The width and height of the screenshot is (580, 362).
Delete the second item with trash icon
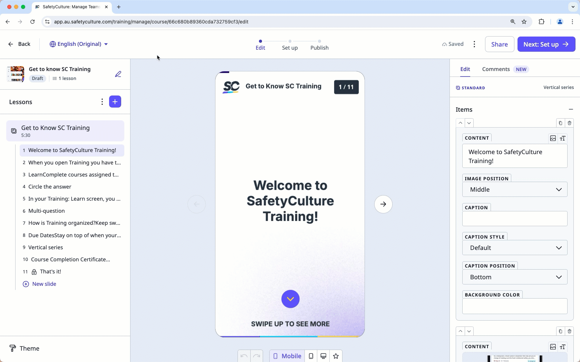click(569, 331)
